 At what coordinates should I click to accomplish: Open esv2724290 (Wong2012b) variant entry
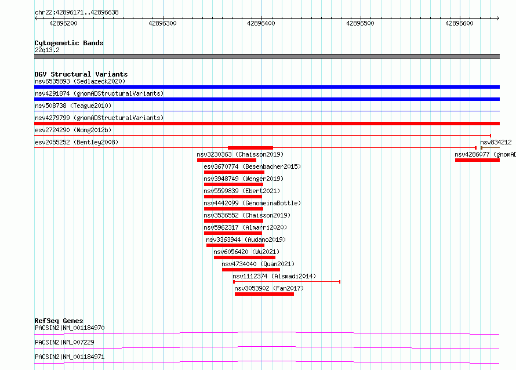73,130
